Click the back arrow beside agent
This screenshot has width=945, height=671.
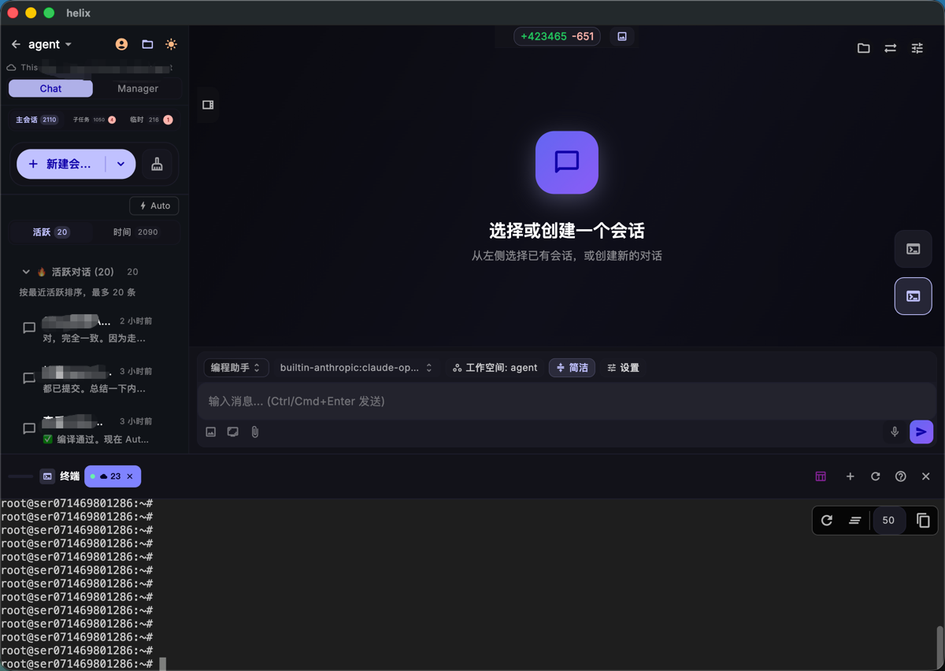point(16,45)
